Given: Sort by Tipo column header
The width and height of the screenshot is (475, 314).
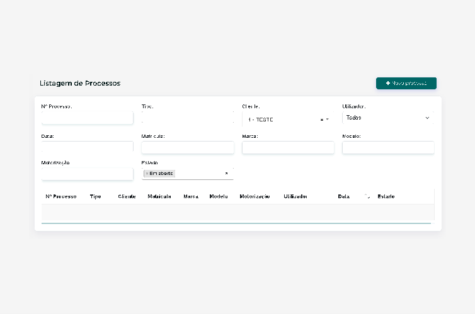Looking at the screenshot, I should (x=95, y=196).
